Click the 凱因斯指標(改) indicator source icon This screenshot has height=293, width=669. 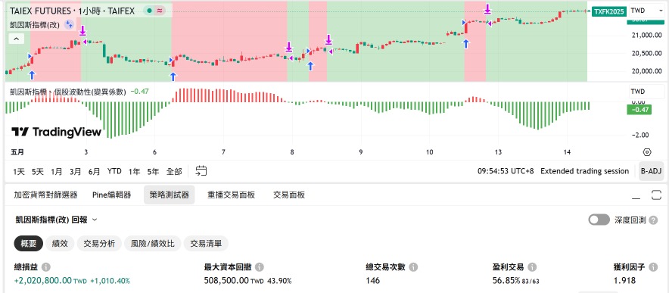[x=69, y=25]
